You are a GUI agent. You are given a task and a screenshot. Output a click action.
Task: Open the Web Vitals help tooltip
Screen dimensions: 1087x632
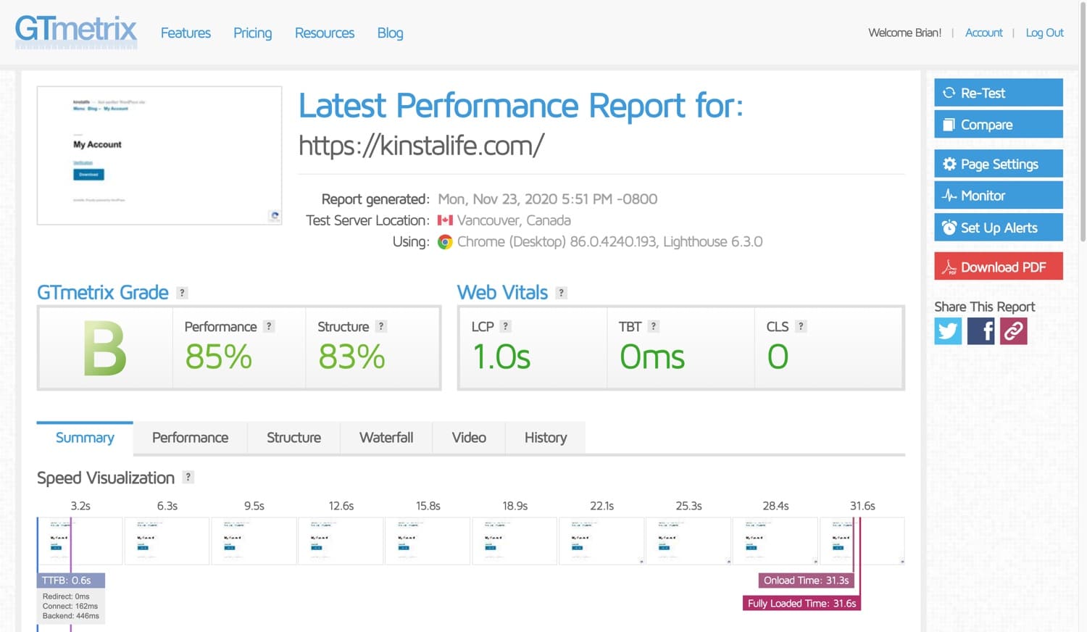pyautogui.click(x=561, y=292)
